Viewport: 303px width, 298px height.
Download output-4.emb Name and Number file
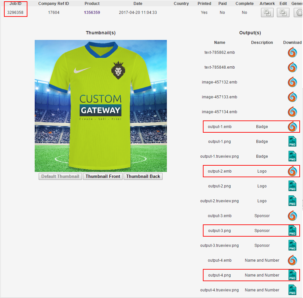click(x=292, y=260)
